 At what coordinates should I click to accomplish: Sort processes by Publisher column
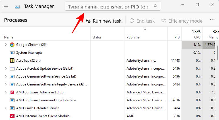coord(133,37)
